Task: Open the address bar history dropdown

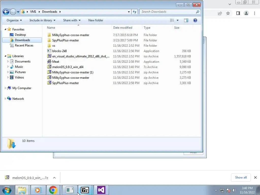Action: 129,12
